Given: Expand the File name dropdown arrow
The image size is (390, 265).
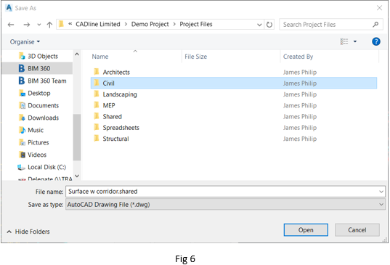Looking at the screenshot, I should [381, 192].
